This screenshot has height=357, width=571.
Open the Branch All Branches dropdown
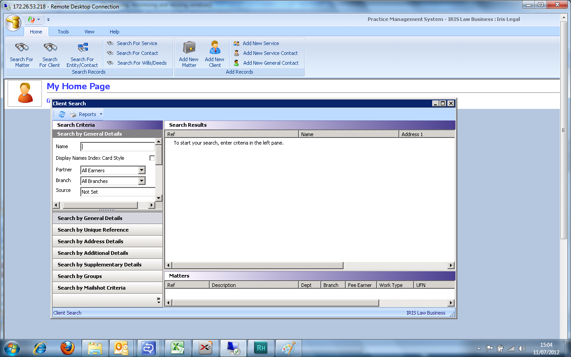pos(142,181)
